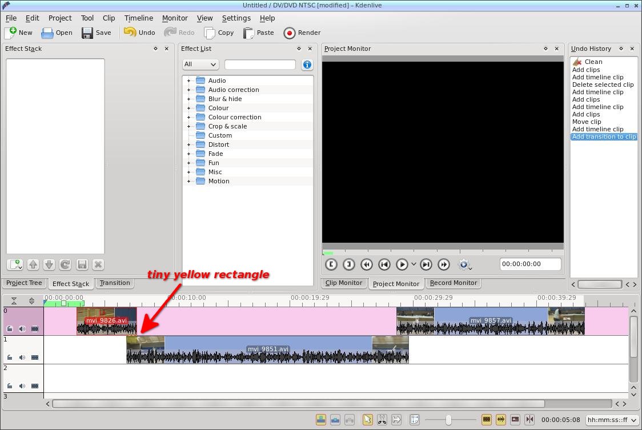
Task: Switch to the Clip Monitor tab
Action: (343, 283)
